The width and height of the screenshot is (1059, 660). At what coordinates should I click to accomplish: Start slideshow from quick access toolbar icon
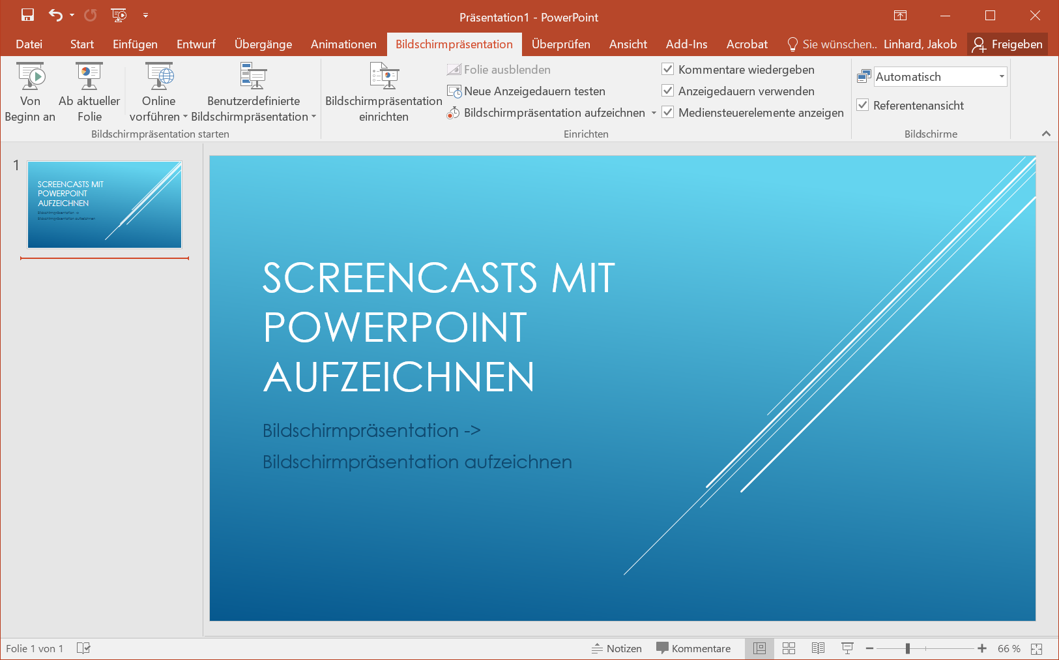click(x=119, y=14)
